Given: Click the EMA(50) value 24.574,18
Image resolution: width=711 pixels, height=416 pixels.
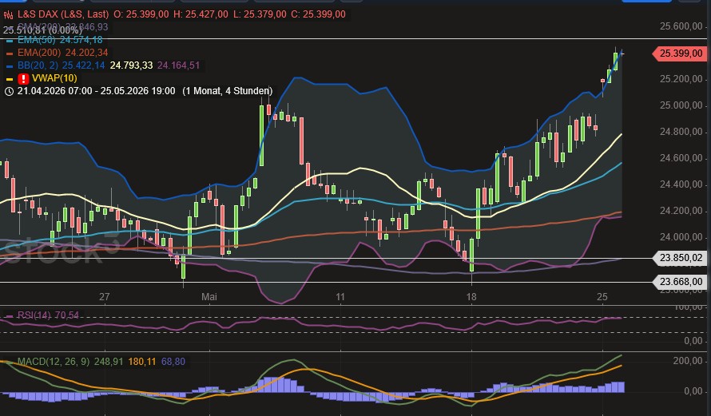Looking at the screenshot, I should 81,40.
